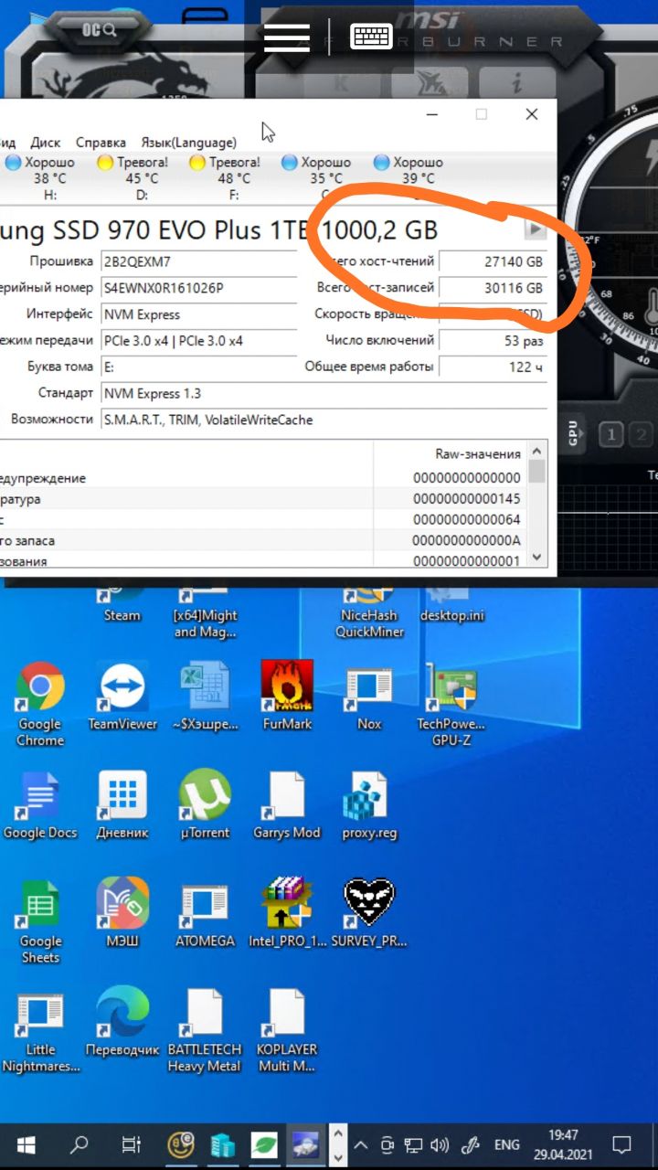Screen dimensions: 658x1170
Task: Select disk with Хорошо 35 °C
Action: coord(317,178)
